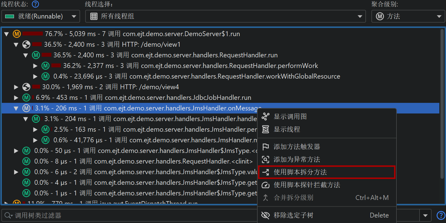Select the 8 µs RequestHandler.<clinit> row
446x223 pixels.
(x=130, y=161)
